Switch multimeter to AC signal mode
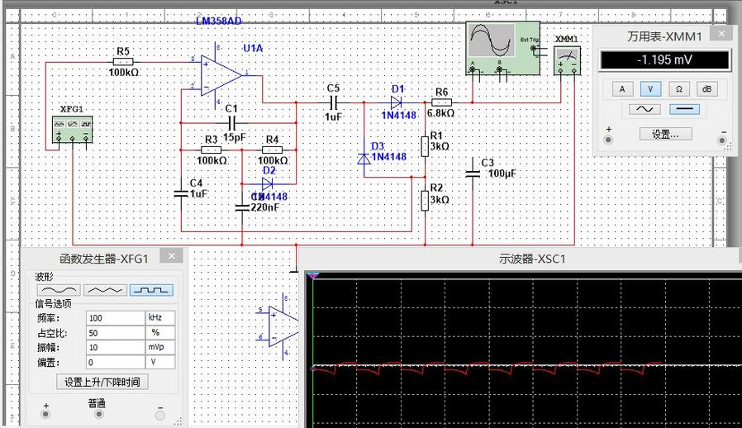Image resolution: width=742 pixels, height=428 pixels. 643,109
